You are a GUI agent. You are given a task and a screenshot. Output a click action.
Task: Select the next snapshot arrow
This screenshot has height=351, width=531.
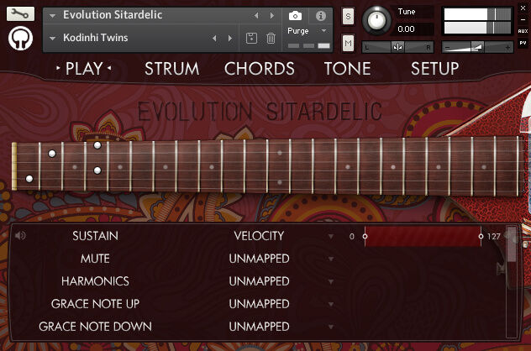pos(230,39)
